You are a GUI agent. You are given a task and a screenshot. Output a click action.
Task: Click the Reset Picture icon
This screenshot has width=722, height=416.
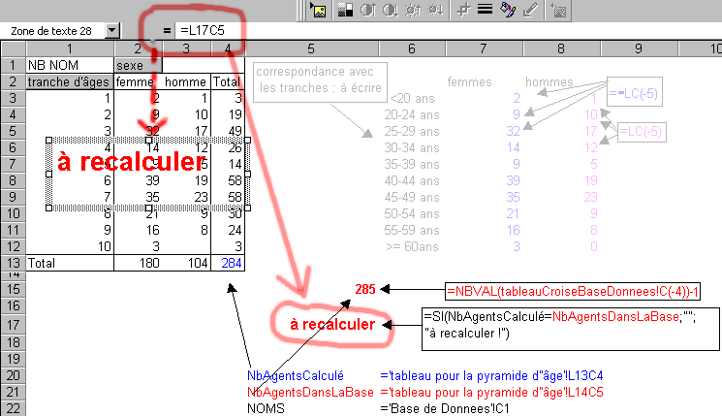tap(559, 11)
